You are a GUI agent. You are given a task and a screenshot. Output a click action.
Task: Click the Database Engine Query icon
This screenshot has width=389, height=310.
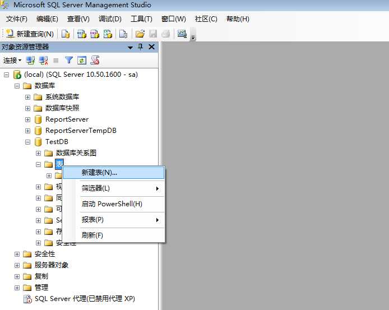(66, 34)
